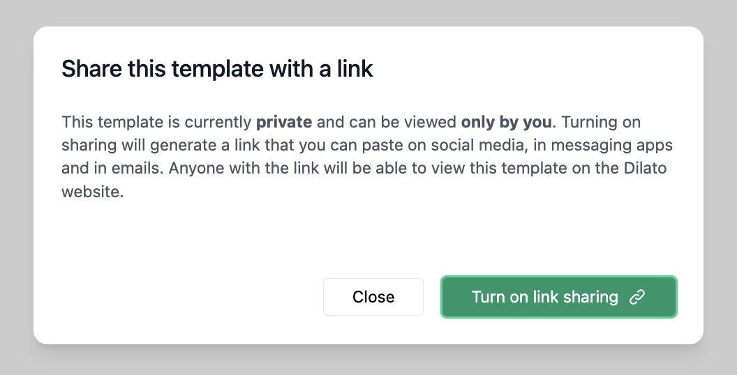Click the word 'sharing' on green button
The image size is (737, 375).
[590, 297]
